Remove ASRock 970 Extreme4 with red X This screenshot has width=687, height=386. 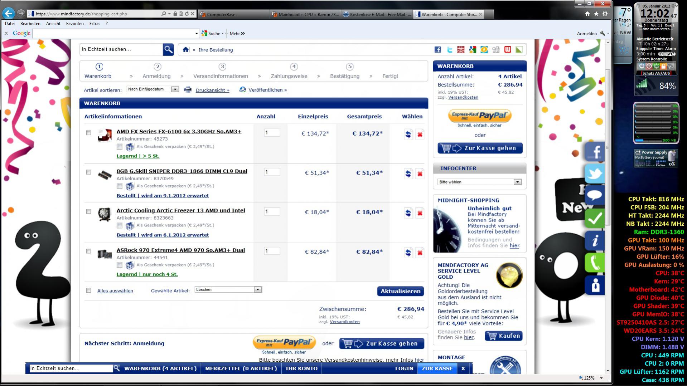(x=420, y=253)
